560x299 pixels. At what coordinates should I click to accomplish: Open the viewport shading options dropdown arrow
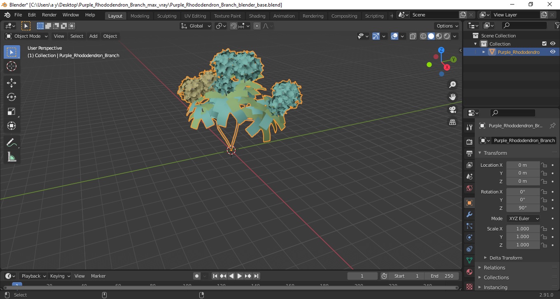click(x=455, y=36)
